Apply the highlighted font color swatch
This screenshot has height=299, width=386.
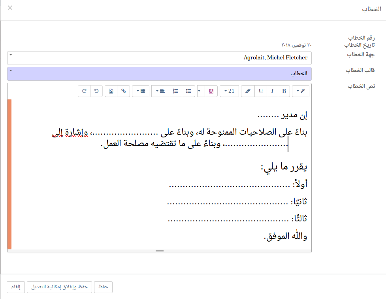tap(211, 91)
